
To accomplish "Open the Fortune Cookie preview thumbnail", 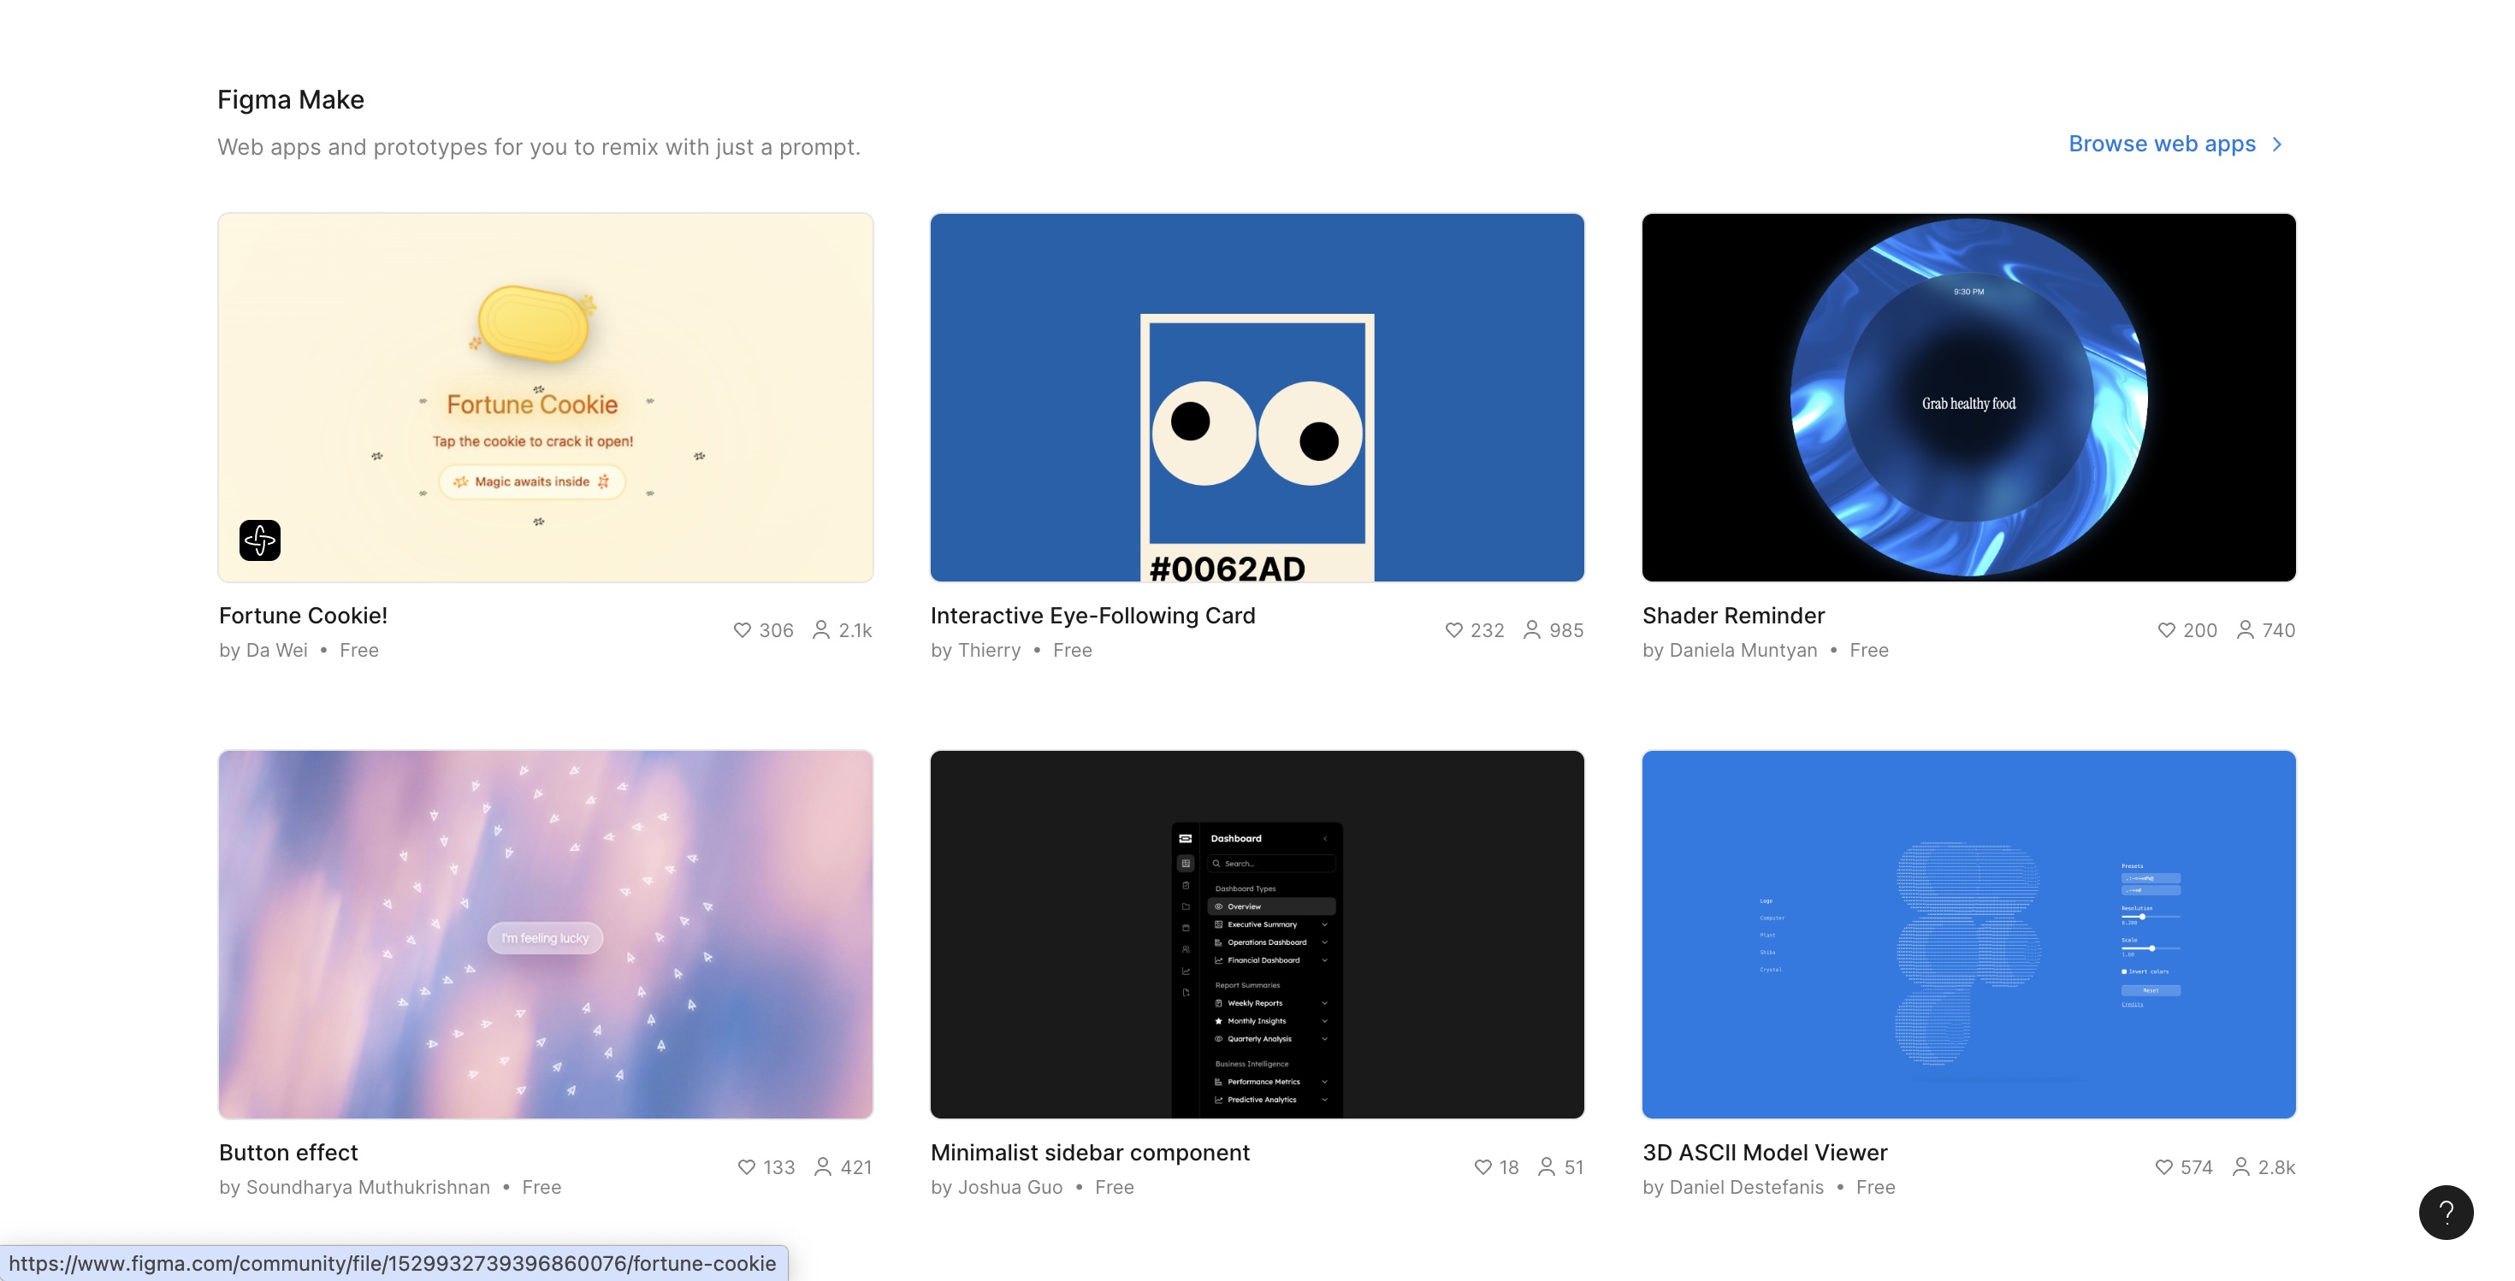I will (x=546, y=397).
